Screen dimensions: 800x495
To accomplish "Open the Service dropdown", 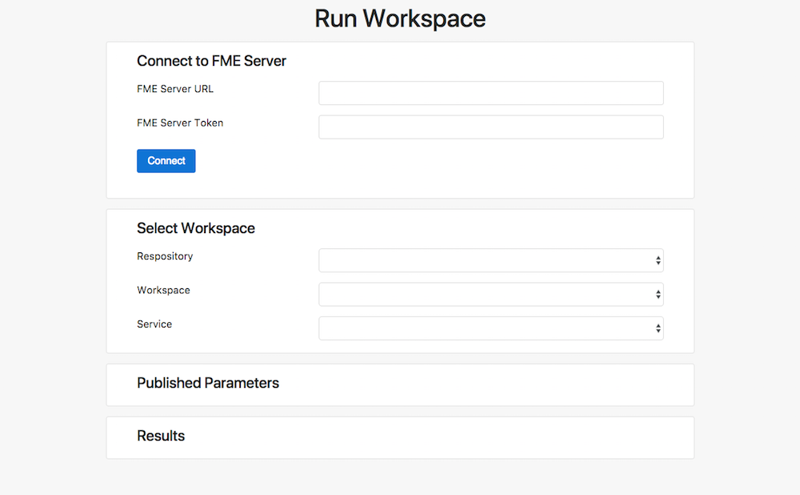I will tap(491, 328).
